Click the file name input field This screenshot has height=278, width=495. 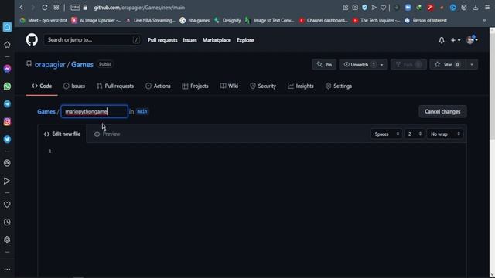pos(94,111)
